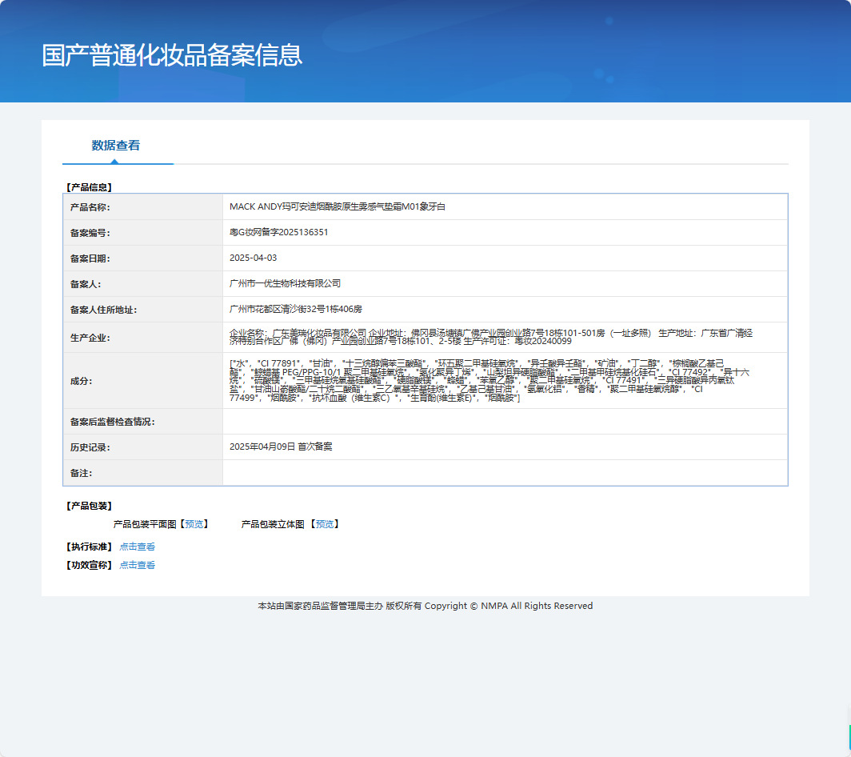Screen dimensions: 851x757
Task: Click 点击查看 next to 功效宣称
Action: click(138, 564)
